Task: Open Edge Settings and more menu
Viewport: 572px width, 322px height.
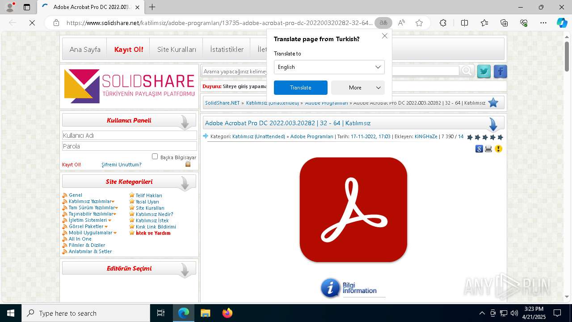Action: pos(543,23)
